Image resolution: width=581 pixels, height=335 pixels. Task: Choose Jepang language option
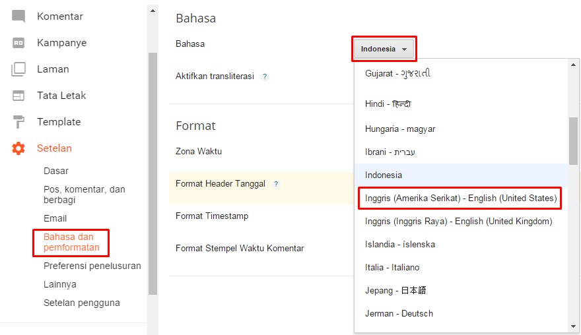coord(395,290)
